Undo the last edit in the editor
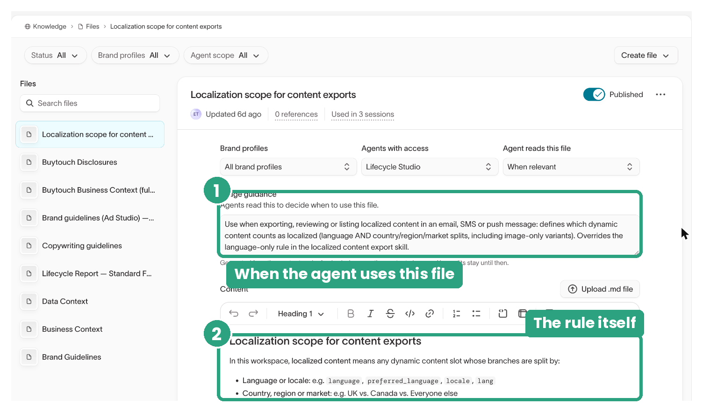This screenshot has width=703, height=412. tap(234, 314)
